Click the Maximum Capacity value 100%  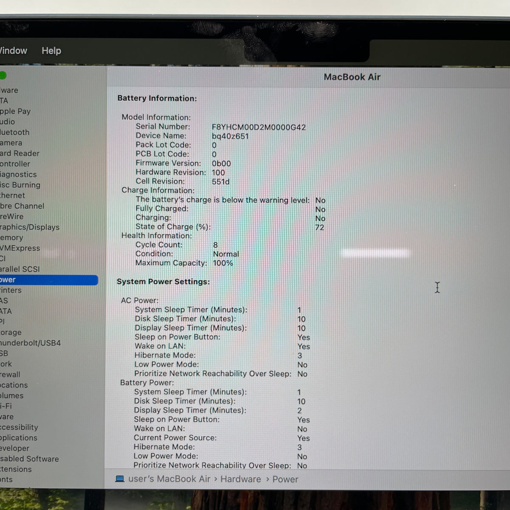[x=223, y=263]
